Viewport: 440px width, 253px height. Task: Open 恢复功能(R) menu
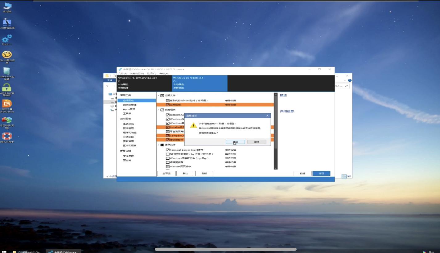pos(137,73)
